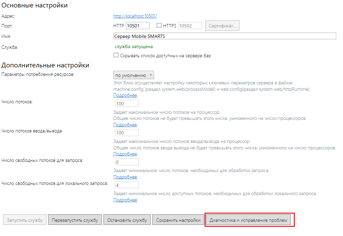Viewport: 343px width, 236px height.
Task: Click the Перезапустить службу button
Action: (75, 220)
